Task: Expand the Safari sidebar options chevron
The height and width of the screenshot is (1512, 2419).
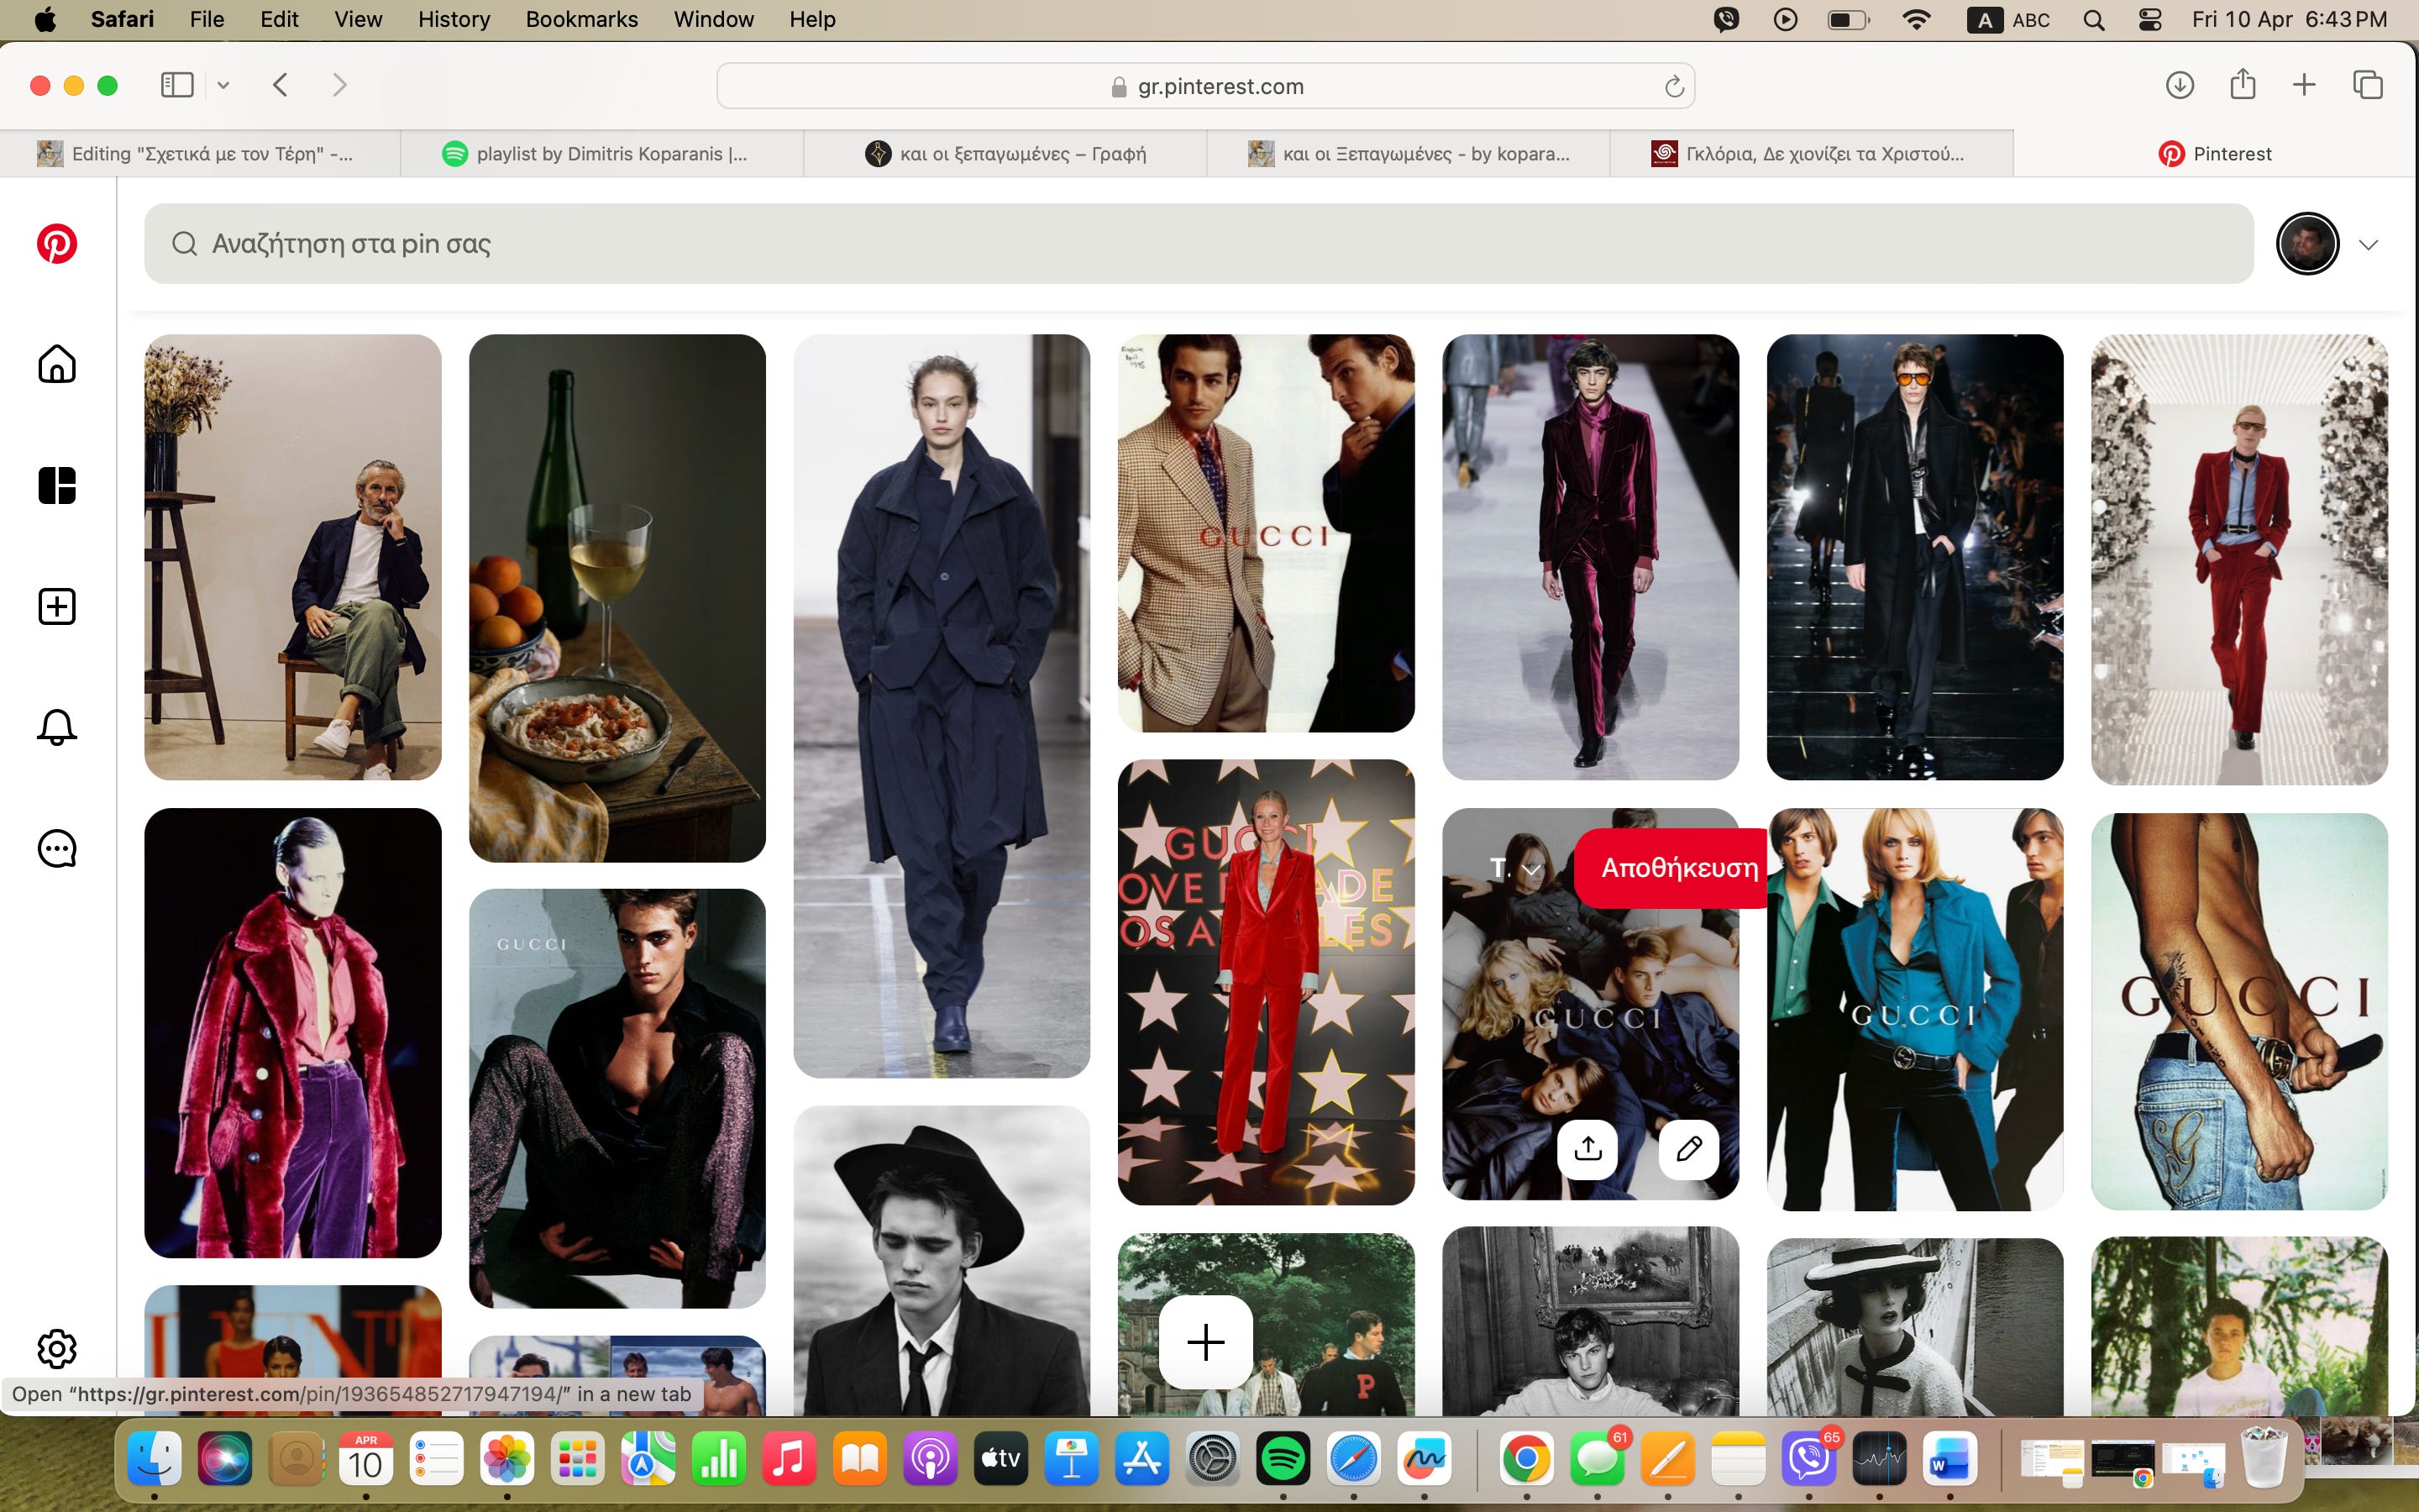Action: coord(224,86)
